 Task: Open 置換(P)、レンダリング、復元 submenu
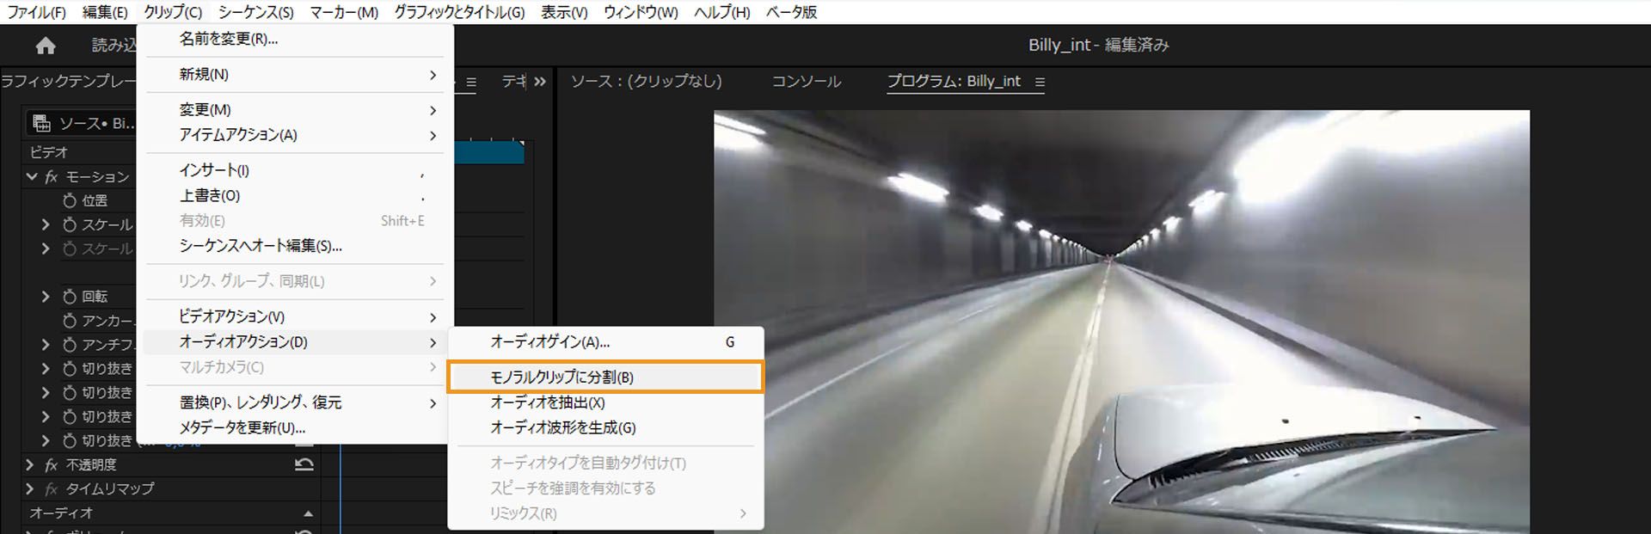pos(294,402)
